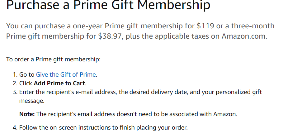The width and height of the screenshot is (288, 133).
Task: Click the list number 3 marker
Action: (x=15, y=92)
